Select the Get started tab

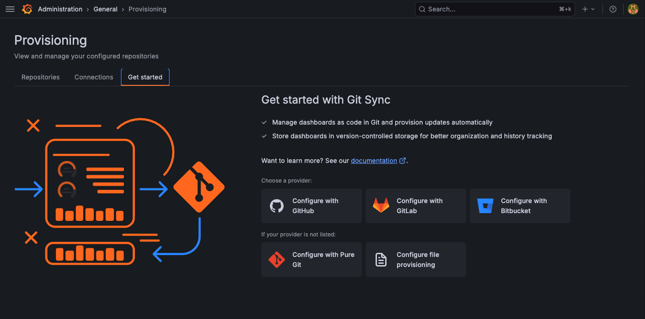145,77
